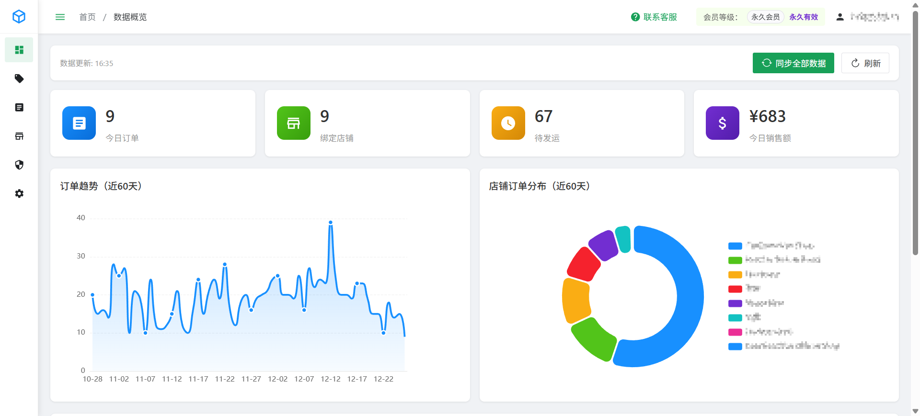Click the blue 今日订单 document icon
Viewport: 920px width, 416px height.
pyautogui.click(x=79, y=123)
